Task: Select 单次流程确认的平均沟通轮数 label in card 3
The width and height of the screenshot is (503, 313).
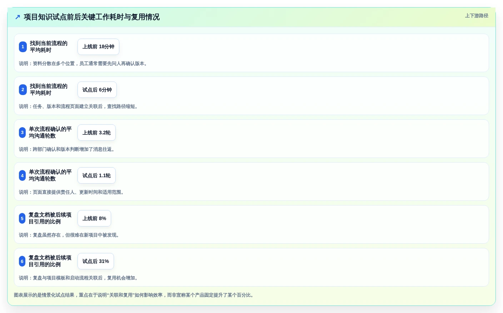Action: click(x=50, y=133)
